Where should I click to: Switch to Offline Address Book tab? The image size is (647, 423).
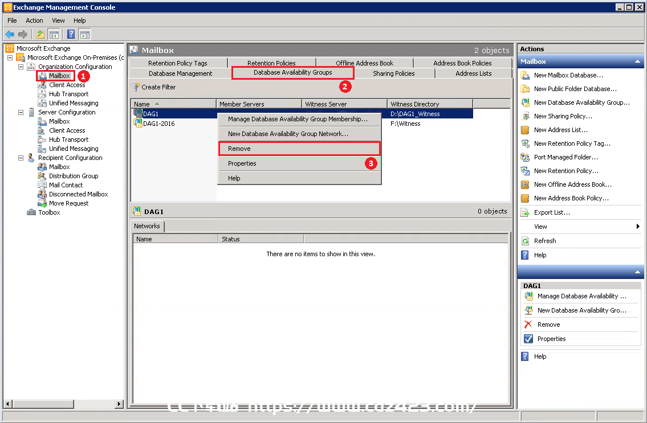pyautogui.click(x=364, y=63)
